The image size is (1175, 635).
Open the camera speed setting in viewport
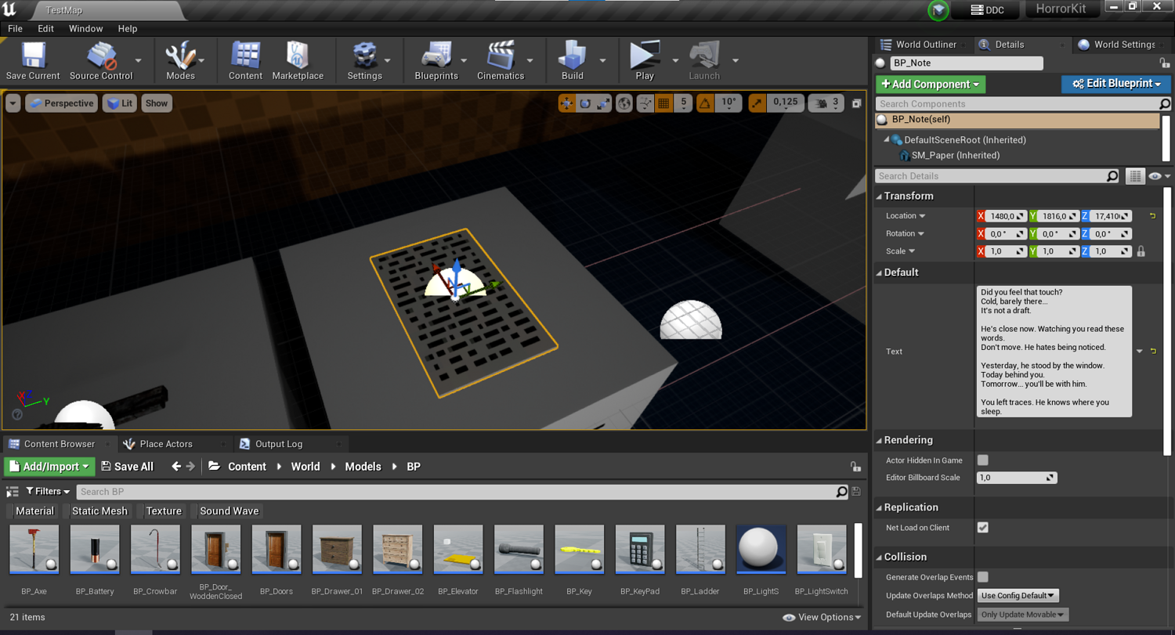(x=827, y=103)
